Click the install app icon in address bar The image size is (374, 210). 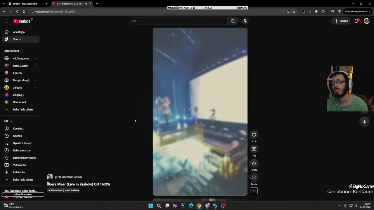pyautogui.click(x=288, y=11)
